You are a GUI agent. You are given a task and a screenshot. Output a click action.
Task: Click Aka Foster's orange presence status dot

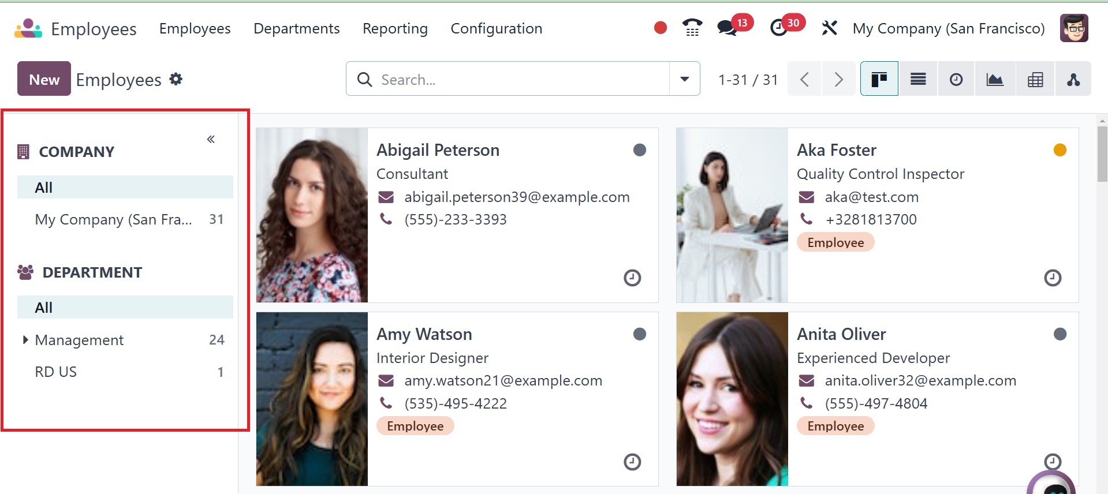(1060, 150)
